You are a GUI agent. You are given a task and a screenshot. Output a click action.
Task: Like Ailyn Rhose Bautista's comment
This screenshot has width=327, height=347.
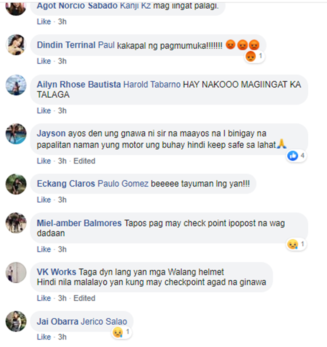44,111
